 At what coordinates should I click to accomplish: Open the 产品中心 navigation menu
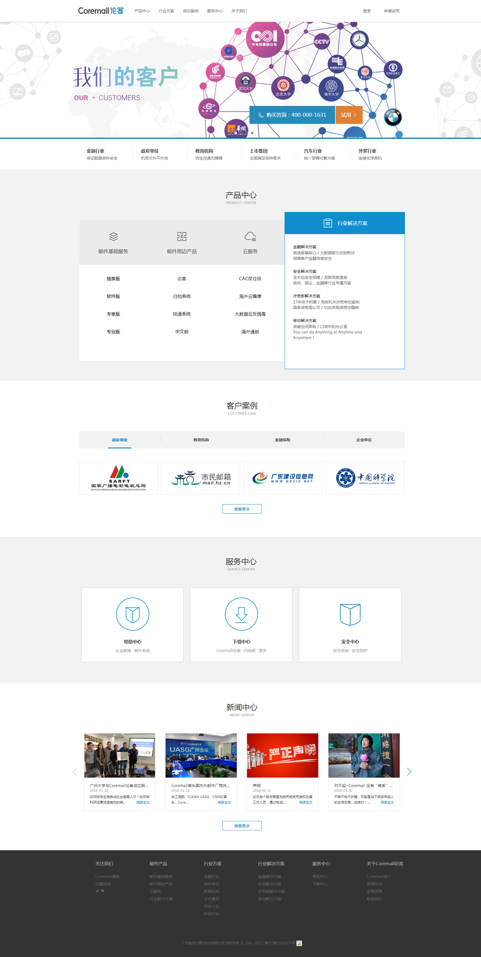142,11
